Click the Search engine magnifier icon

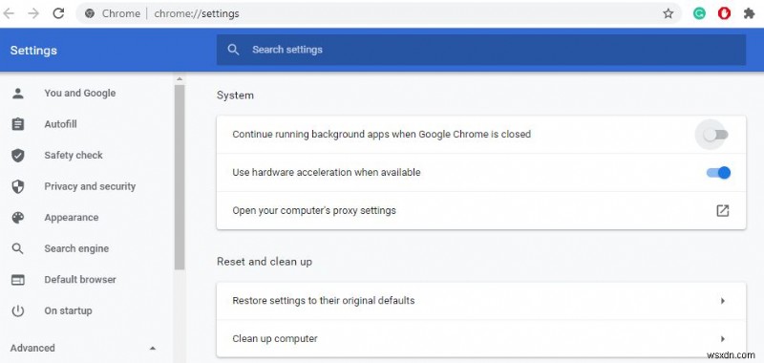tap(18, 248)
